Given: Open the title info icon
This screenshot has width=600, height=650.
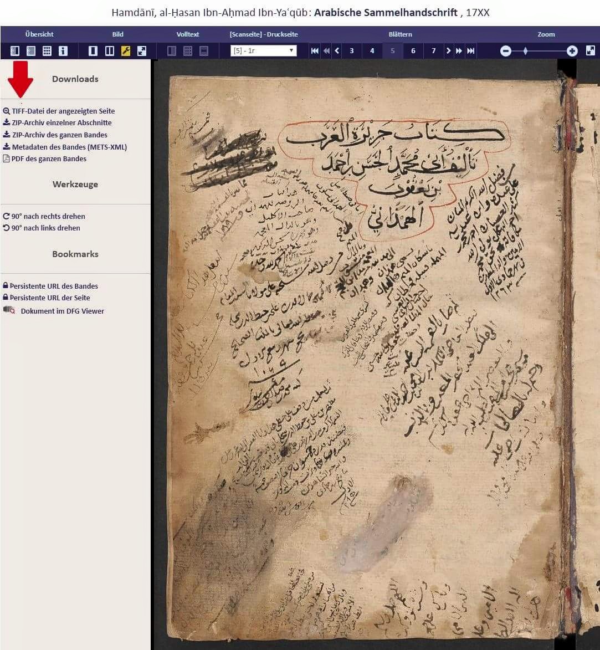Looking at the screenshot, I should tap(63, 51).
